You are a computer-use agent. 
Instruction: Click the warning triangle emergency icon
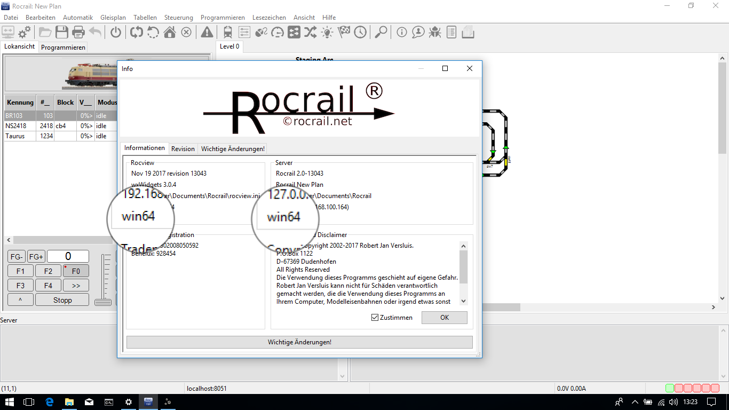[207, 33]
